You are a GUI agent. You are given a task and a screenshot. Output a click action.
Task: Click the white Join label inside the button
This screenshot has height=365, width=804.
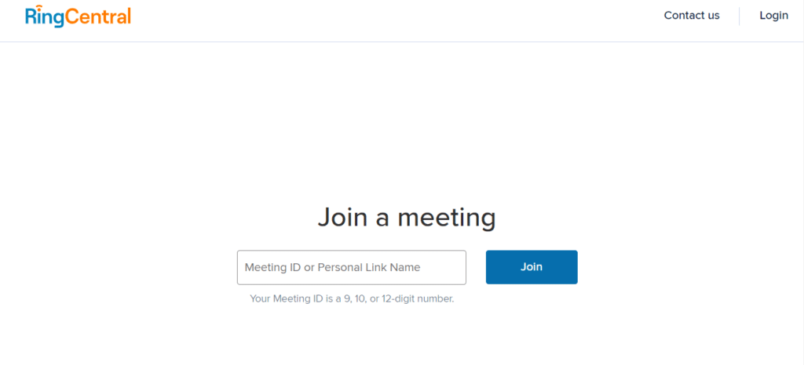pos(532,267)
